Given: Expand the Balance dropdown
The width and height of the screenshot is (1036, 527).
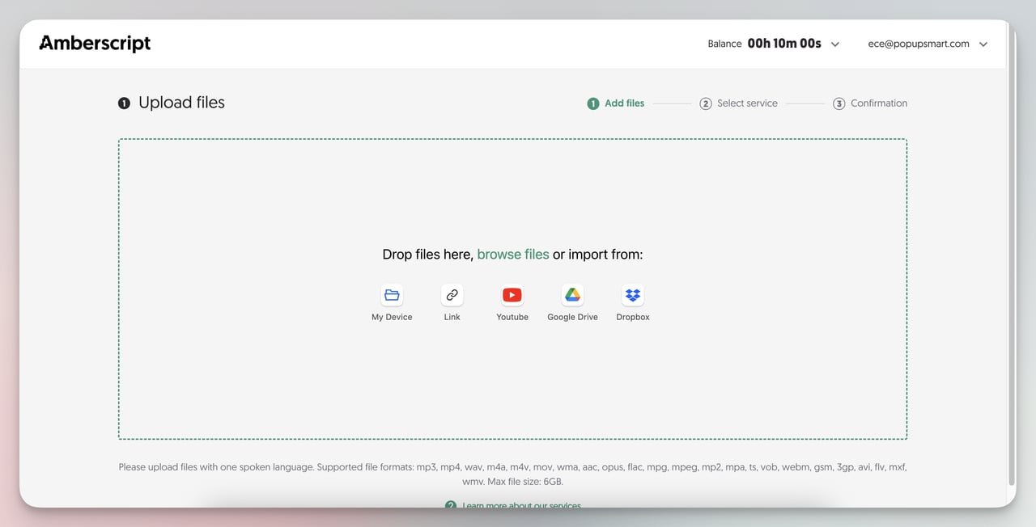Looking at the screenshot, I should coord(773,44).
